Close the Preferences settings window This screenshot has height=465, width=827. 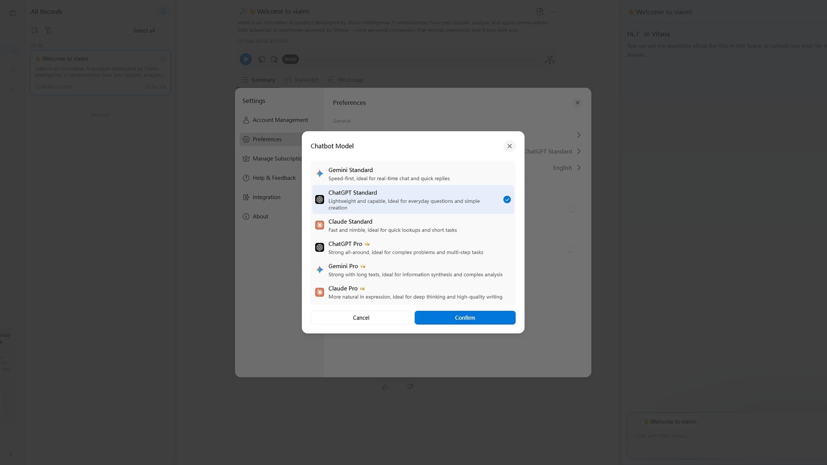point(578,102)
